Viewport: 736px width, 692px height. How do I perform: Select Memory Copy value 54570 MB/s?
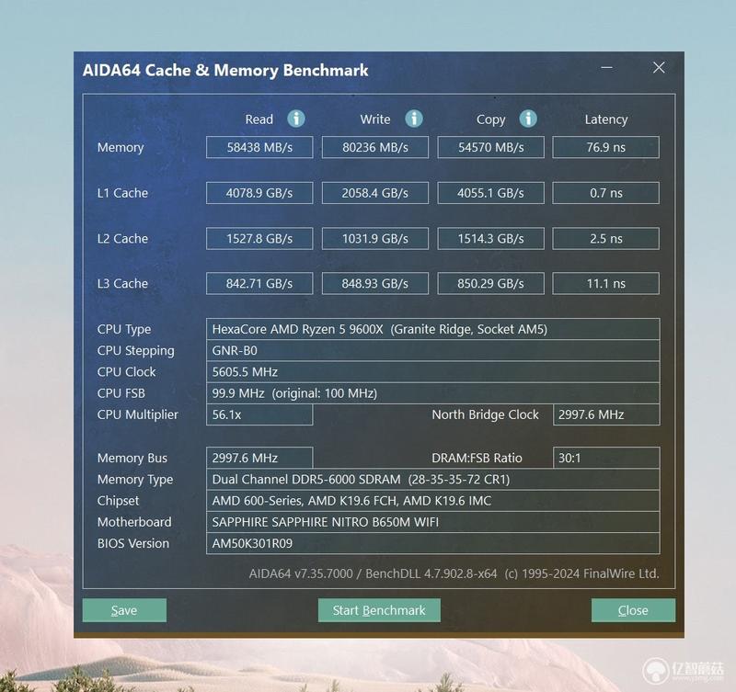pos(491,147)
